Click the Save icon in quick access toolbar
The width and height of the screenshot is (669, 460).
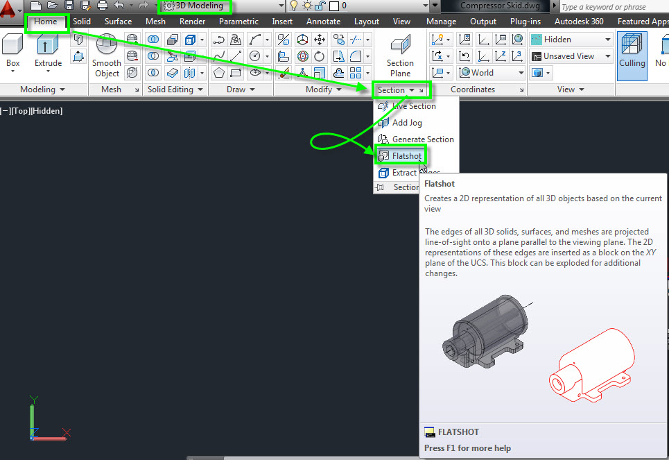pos(69,6)
